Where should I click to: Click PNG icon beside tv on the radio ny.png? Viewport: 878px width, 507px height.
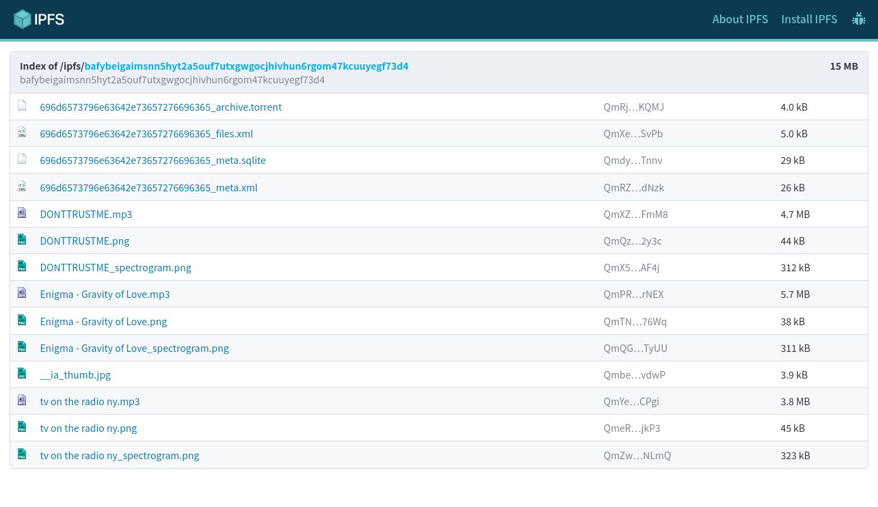22,427
